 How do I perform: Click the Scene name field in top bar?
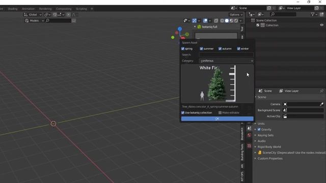(252, 8)
